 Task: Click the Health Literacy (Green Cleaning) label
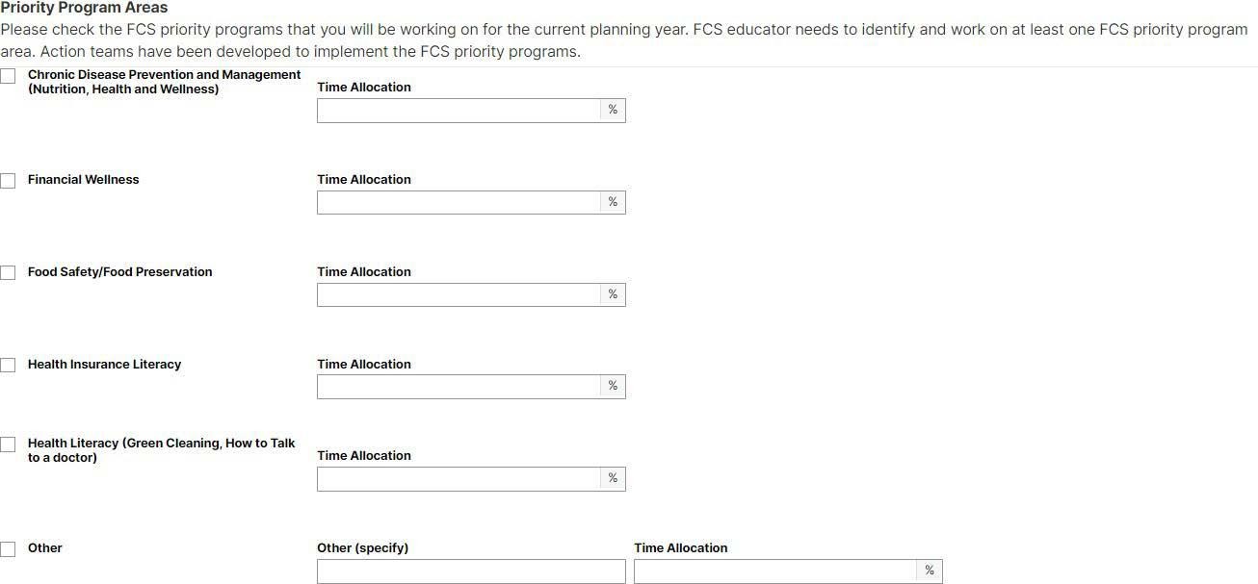[x=161, y=449]
